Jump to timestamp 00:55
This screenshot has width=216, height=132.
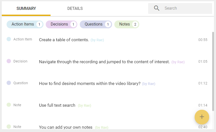[x=203, y=40]
